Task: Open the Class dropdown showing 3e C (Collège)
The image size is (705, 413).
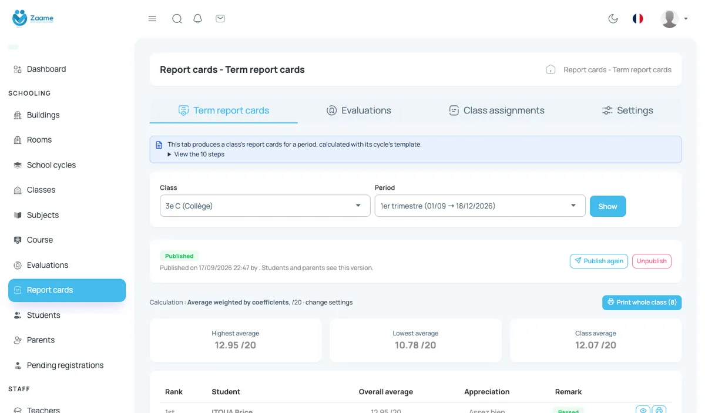Action: (x=265, y=206)
